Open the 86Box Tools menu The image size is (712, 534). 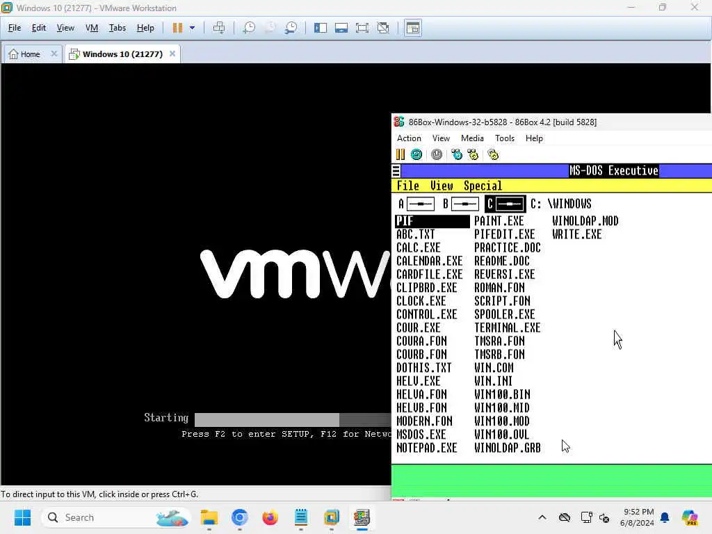505,138
